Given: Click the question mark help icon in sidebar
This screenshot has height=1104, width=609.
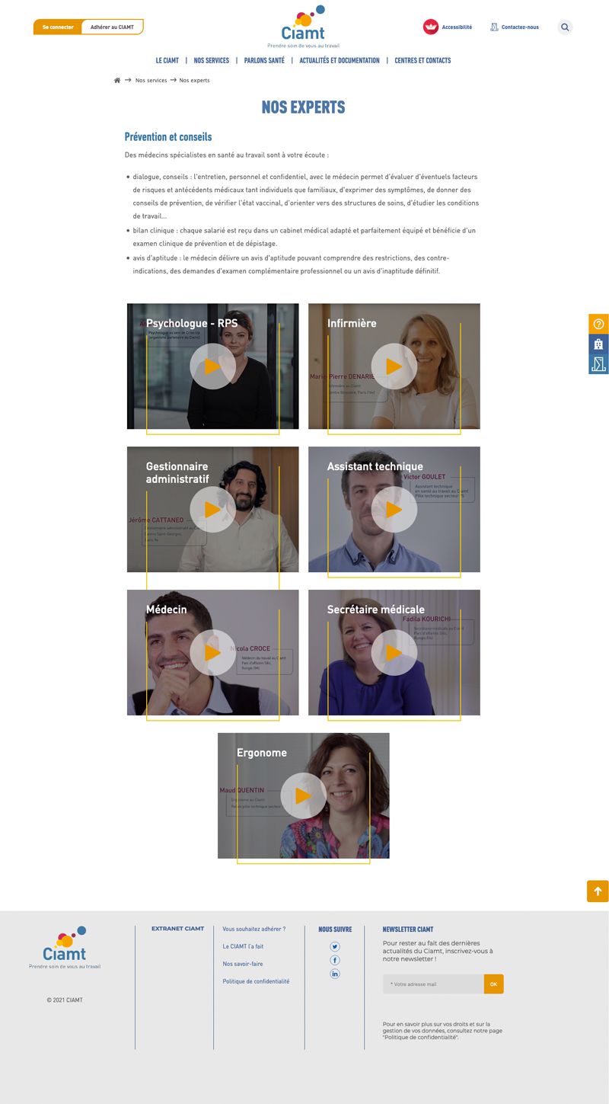Looking at the screenshot, I should click(598, 324).
